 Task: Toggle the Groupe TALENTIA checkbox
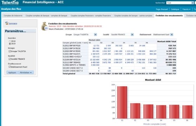click(x=10, y=51)
